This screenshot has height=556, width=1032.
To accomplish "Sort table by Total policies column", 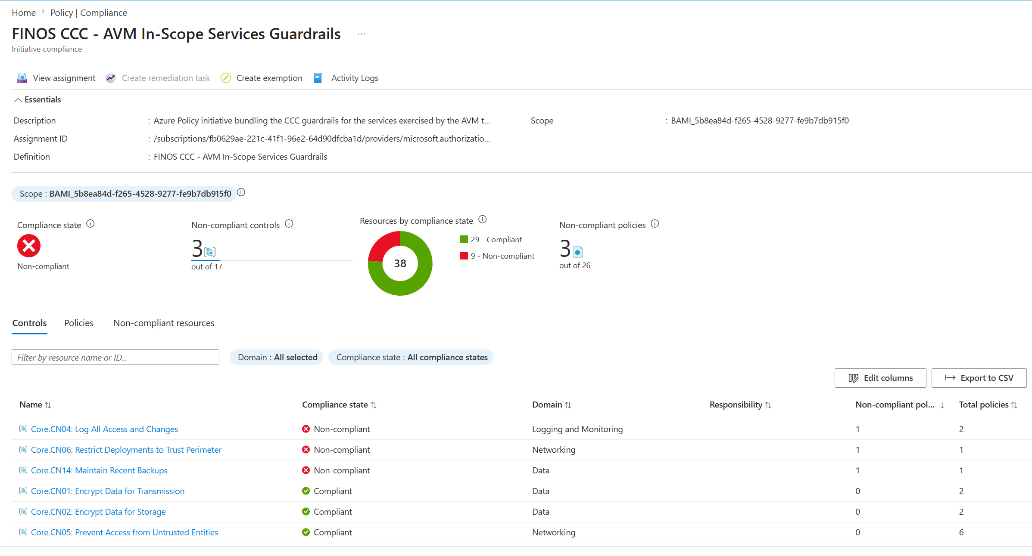I will tap(988, 405).
